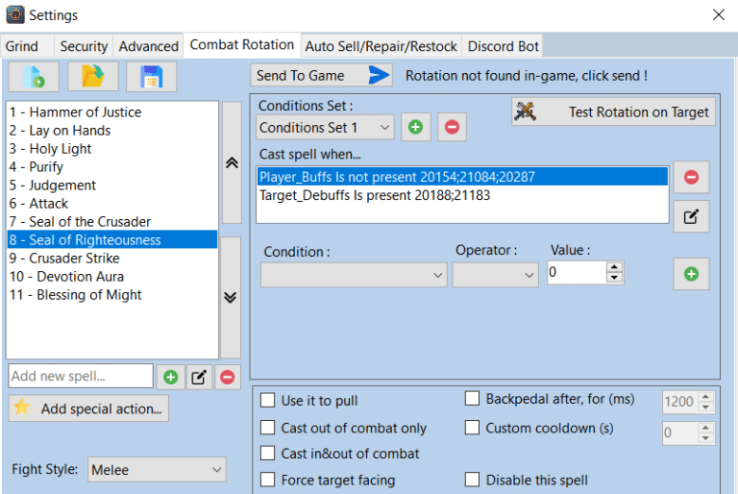
Task: Toggle Cast out of combat only
Action: [x=268, y=428]
